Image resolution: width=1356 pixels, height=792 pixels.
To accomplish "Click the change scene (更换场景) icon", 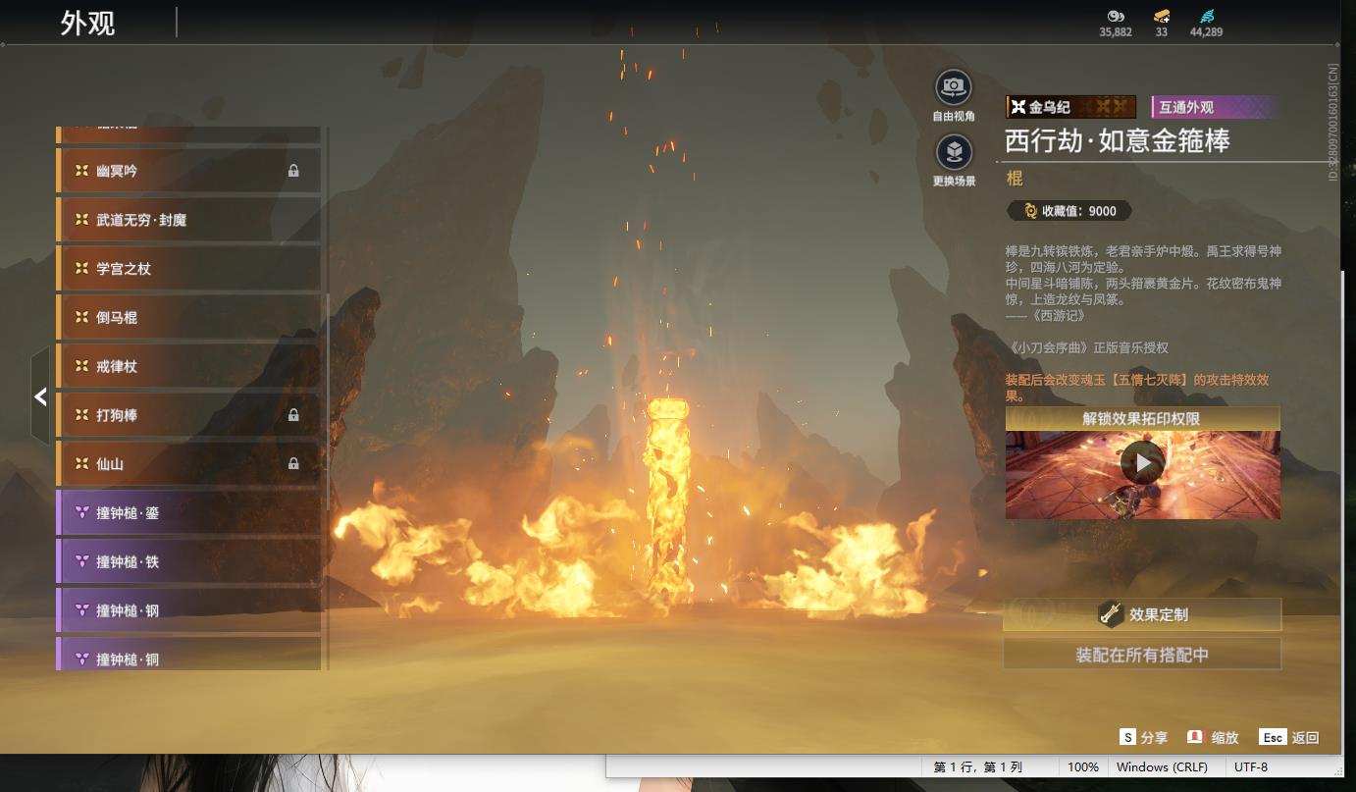I will point(953,152).
